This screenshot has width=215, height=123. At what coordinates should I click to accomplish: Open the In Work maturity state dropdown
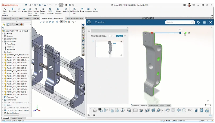click(119, 36)
